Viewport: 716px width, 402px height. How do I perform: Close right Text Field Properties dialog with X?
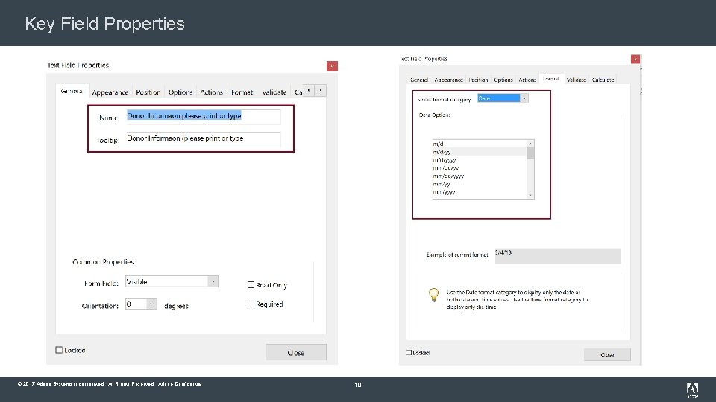coord(635,60)
